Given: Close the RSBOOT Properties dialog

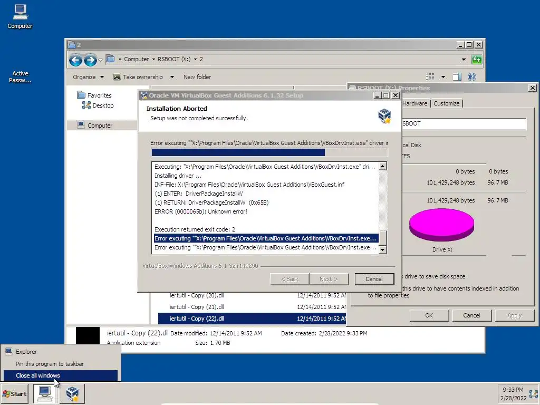Looking at the screenshot, I should click(532, 88).
